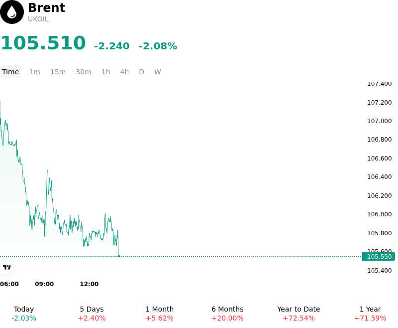The image size is (398, 328).
Task: Select the daily D interval
Action: tap(141, 72)
